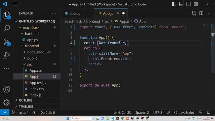
Task: Click react-flask in the breadcrumb
Action: point(73,22)
